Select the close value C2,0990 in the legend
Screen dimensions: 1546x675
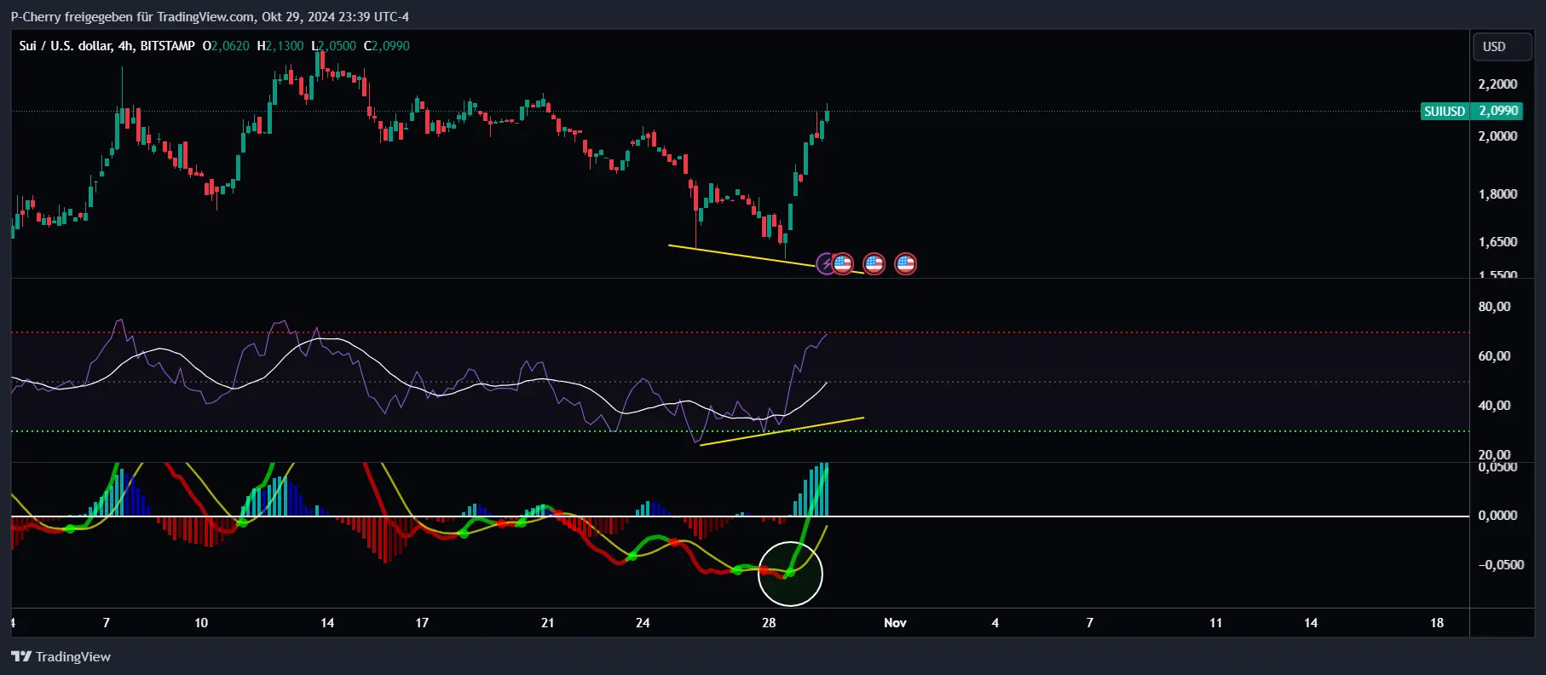point(387,46)
